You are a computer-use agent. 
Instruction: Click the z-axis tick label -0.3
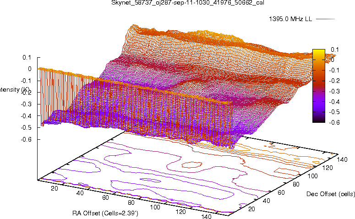pos(26,104)
